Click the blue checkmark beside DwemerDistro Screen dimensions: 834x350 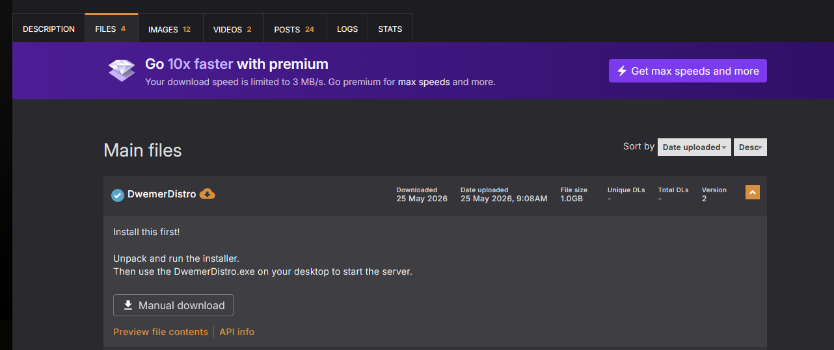tap(118, 195)
